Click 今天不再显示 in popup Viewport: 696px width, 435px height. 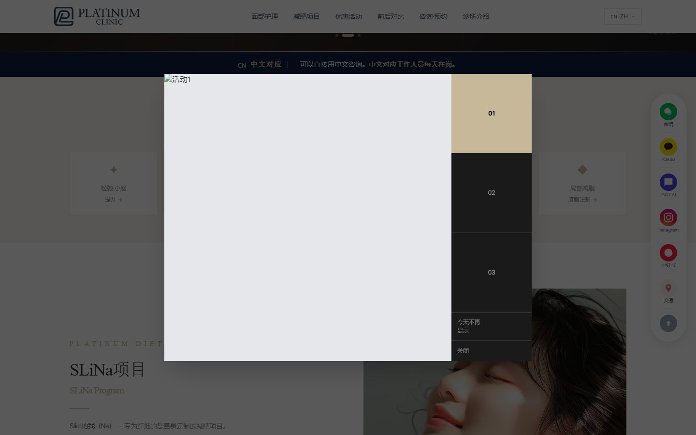(x=492, y=326)
